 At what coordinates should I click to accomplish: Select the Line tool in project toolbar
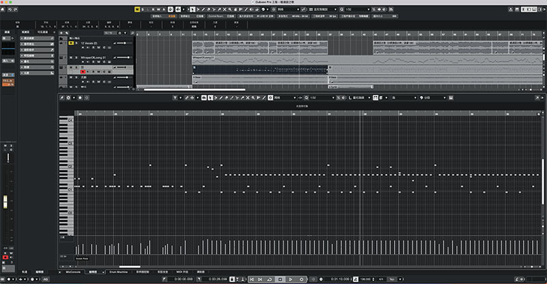pos(246,10)
